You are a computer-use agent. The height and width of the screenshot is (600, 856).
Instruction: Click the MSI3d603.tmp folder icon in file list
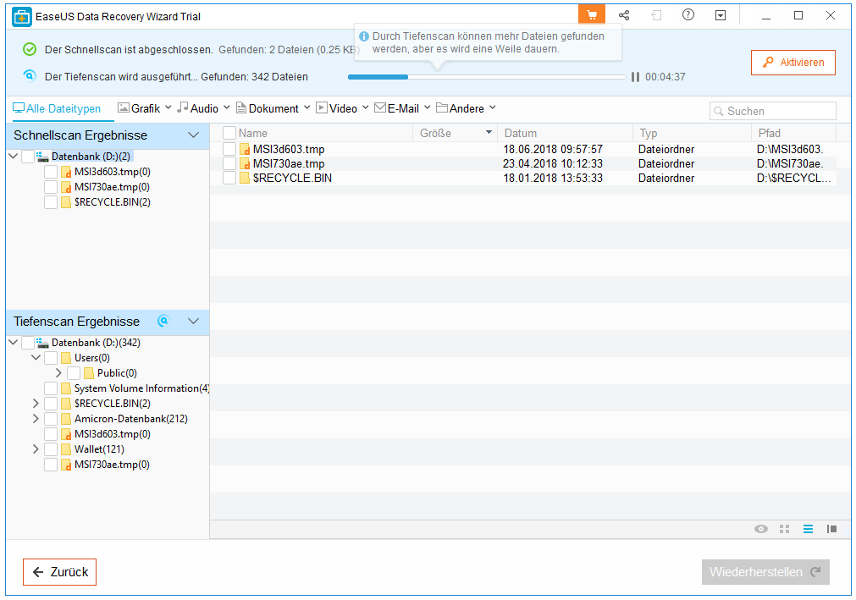pyautogui.click(x=245, y=149)
